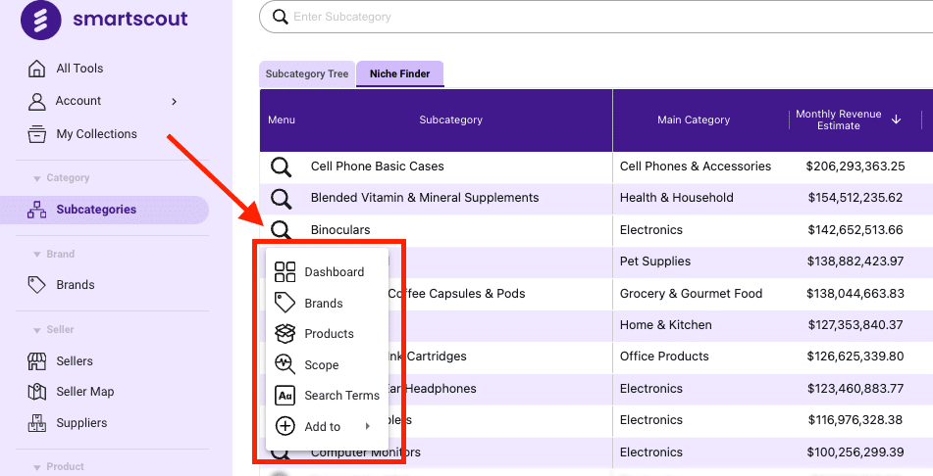Click the smartscout logo icon
This screenshot has width=933, height=476.
point(41,20)
